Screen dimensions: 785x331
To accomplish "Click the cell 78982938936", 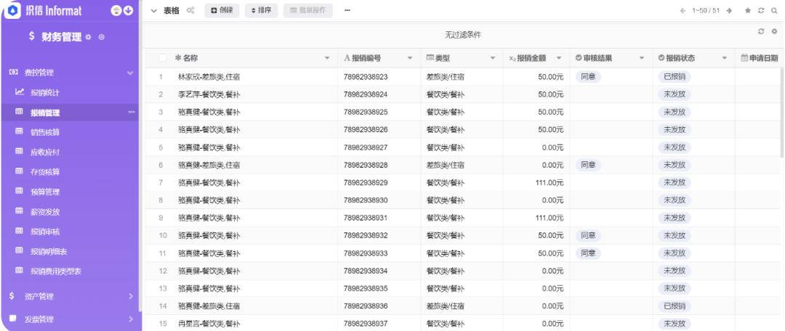I will coord(366,306).
